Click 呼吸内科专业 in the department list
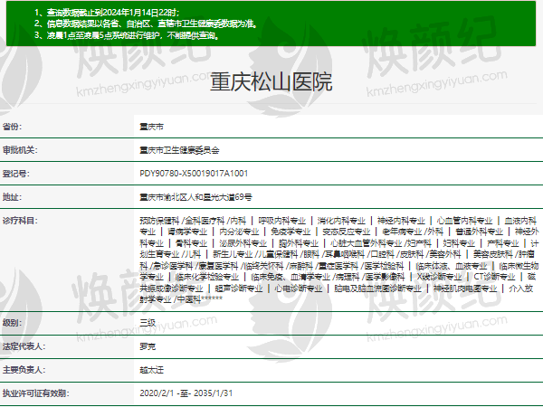Viewport: 543px width, 407px height. (x=281, y=221)
